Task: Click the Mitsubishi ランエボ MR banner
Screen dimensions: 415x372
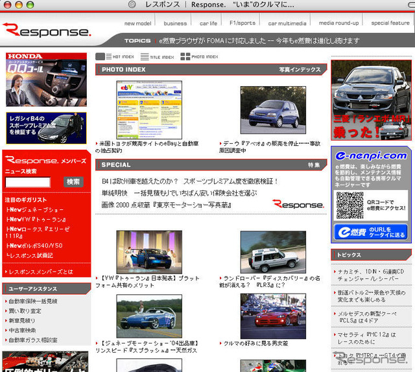Action: (x=372, y=100)
